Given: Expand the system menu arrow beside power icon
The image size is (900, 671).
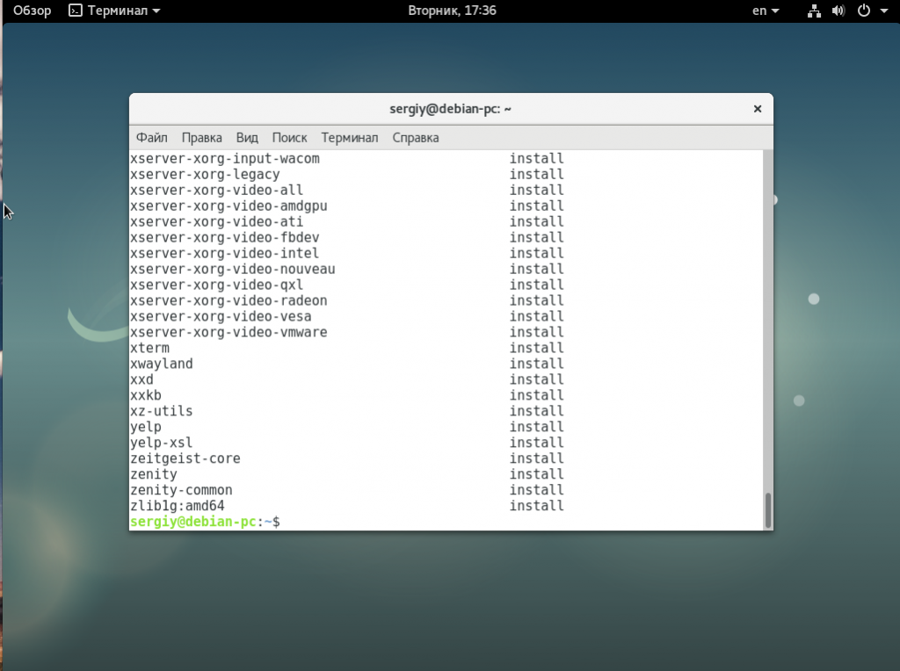Looking at the screenshot, I should coord(883,11).
